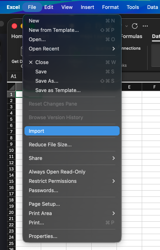Expand the Print Area submenu chevron

pyautogui.click(x=113, y=214)
